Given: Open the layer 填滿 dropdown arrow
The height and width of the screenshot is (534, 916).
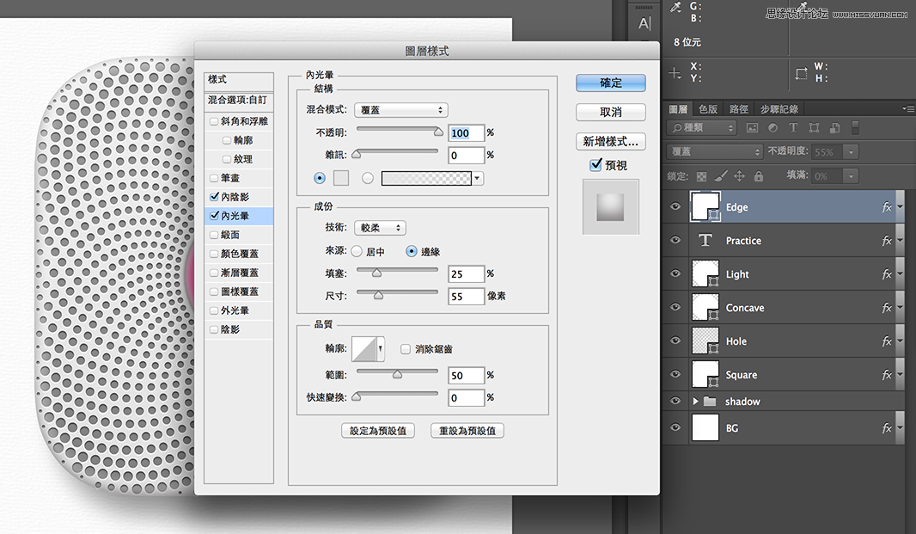Looking at the screenshot, I should click(852, 176).
